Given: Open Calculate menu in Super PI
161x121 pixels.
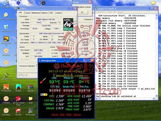Looking at the screenshot, I should [101, 12].
